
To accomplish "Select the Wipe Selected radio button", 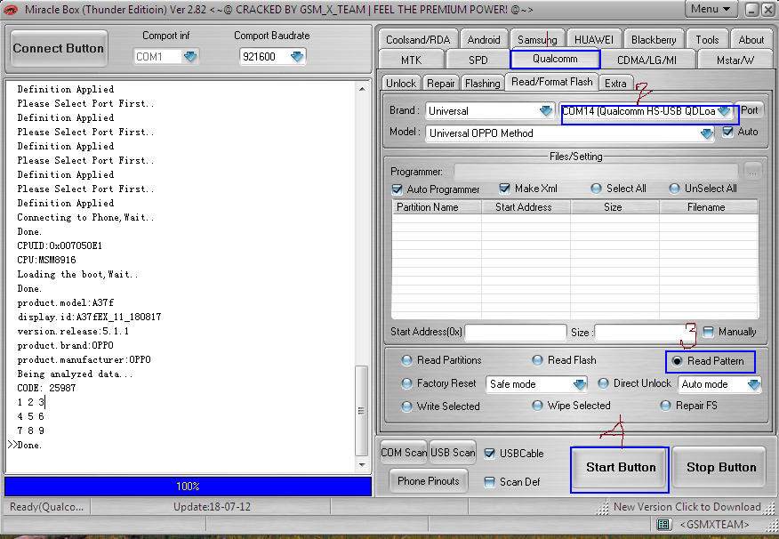I will pyautogui.click(x=537, y=406).
